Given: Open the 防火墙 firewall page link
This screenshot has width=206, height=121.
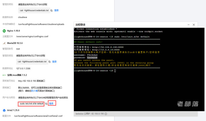Looking at the screenshot, I should click(35, 91).
